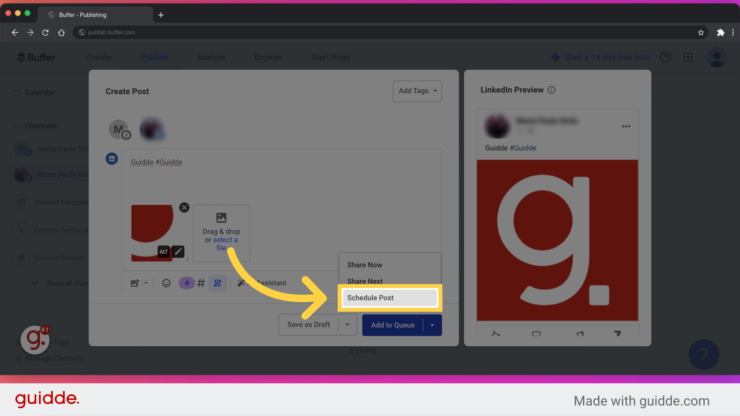Remove the uploaded image via its X
Screen dimensions: 740x416
[184, 207]
